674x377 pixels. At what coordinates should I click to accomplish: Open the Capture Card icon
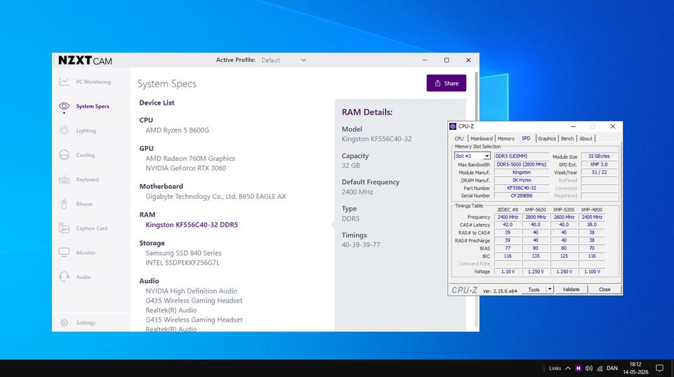click(x=64, y=228)
